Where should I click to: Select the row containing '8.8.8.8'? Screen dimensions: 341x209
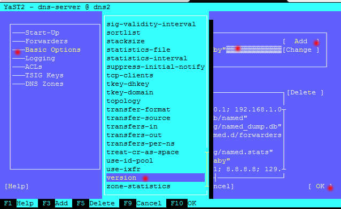[247, 170]
